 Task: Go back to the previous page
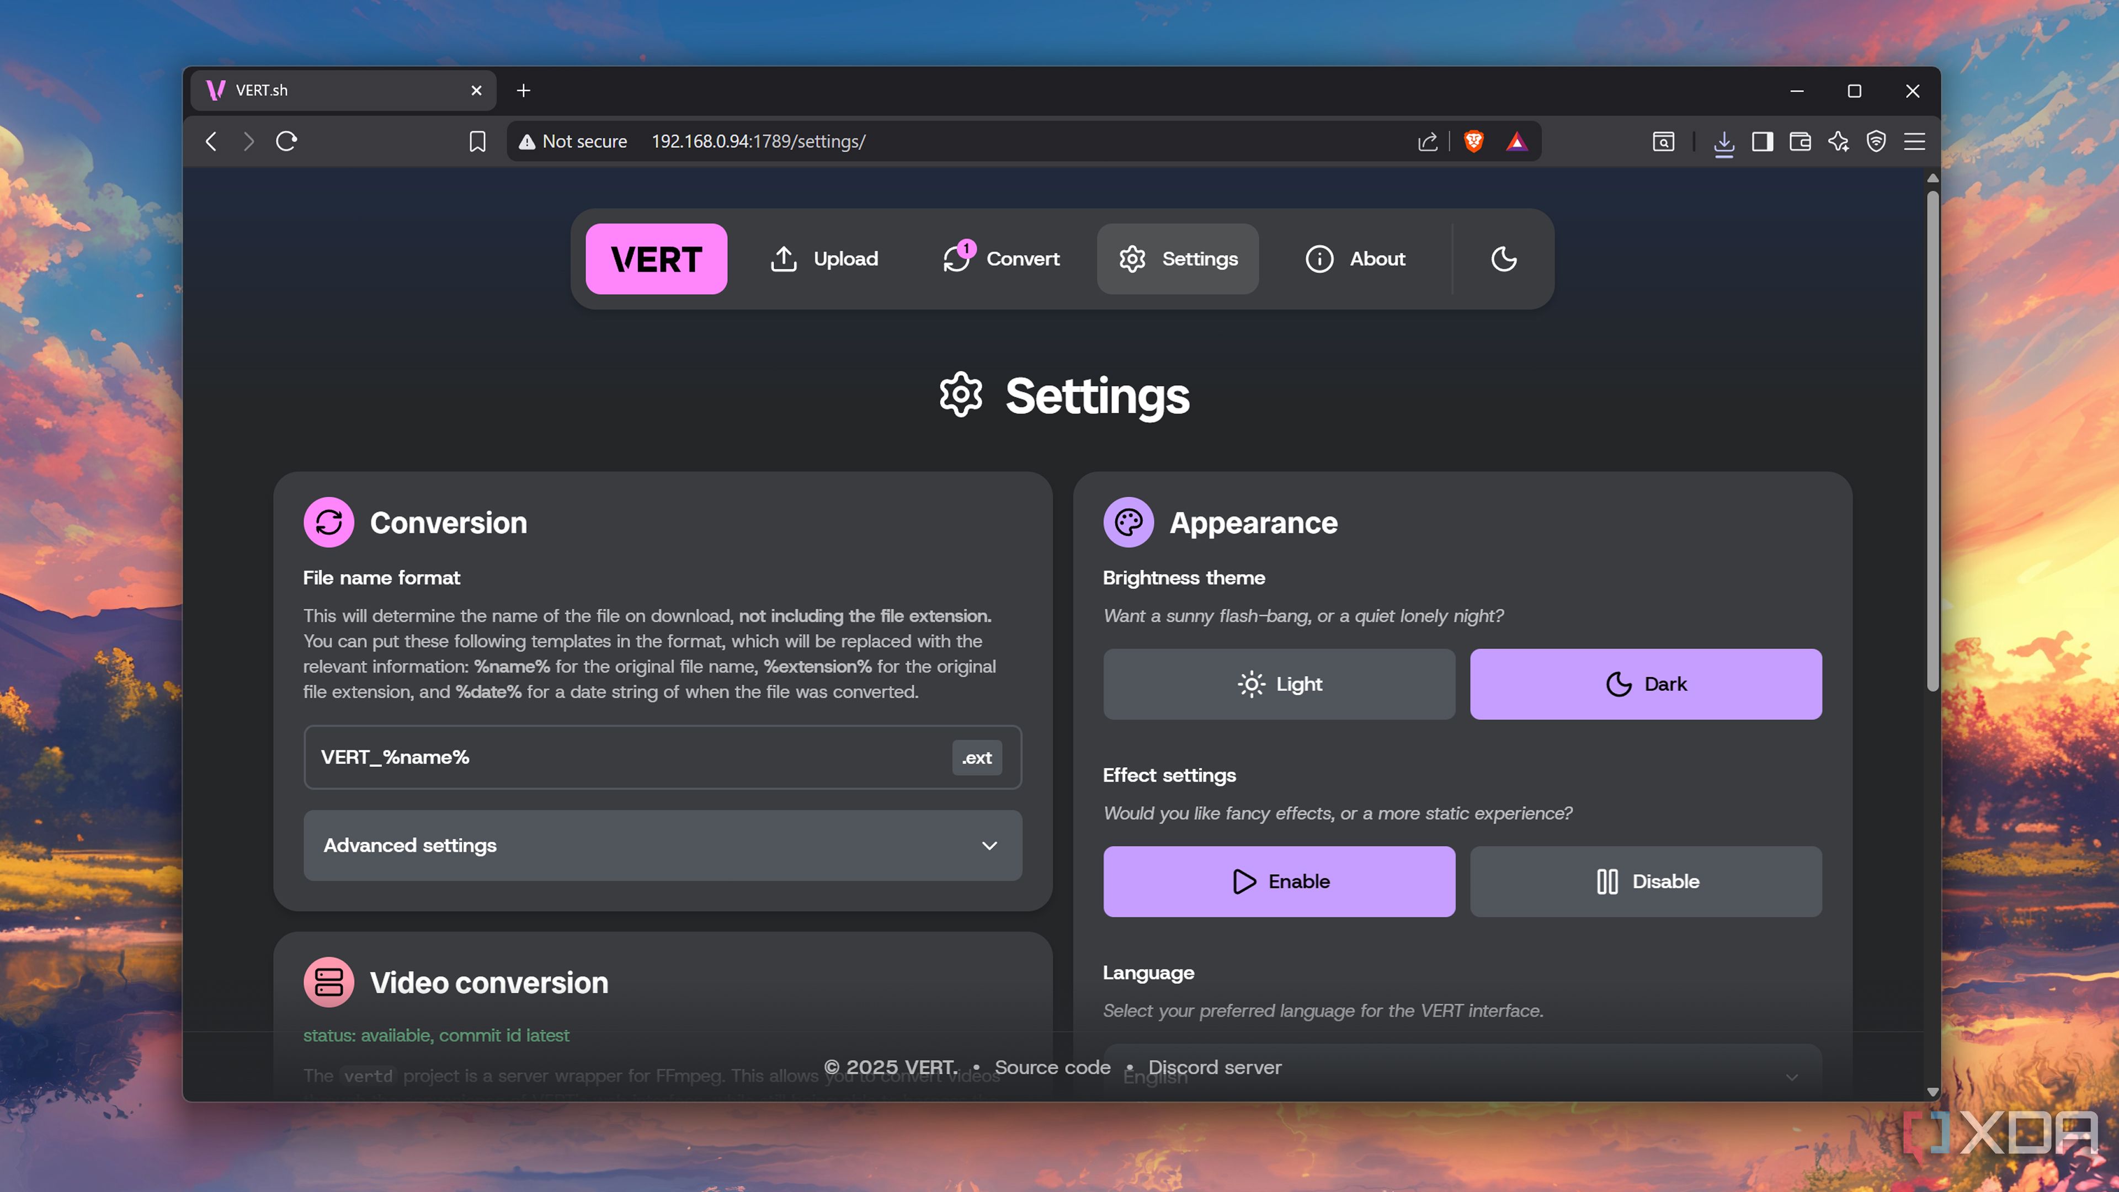coord(211,141)
